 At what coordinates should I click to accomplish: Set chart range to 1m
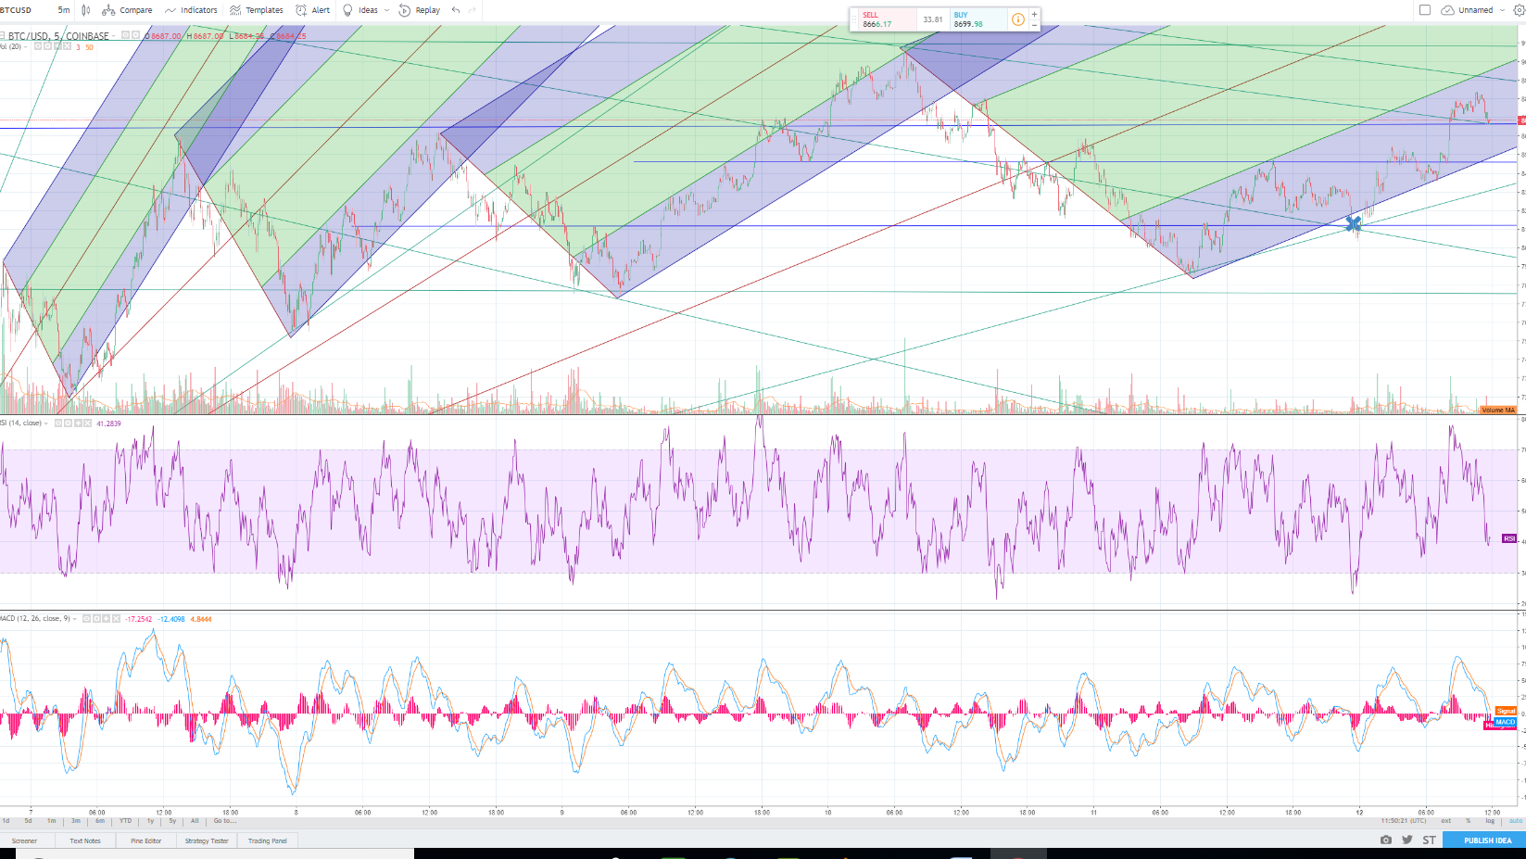click(x=51, y=821)
